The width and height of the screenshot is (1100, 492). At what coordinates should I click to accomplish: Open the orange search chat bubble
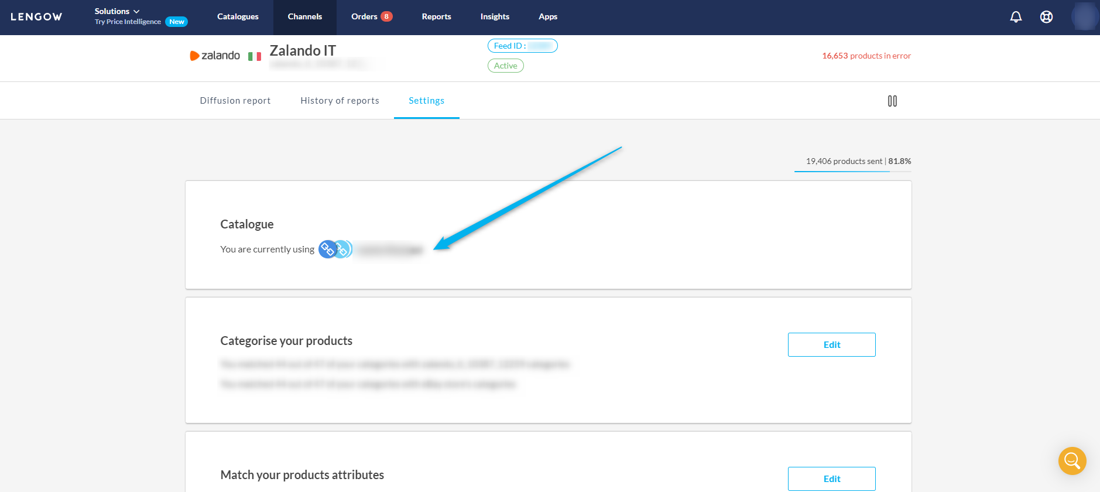point(1072,461)
